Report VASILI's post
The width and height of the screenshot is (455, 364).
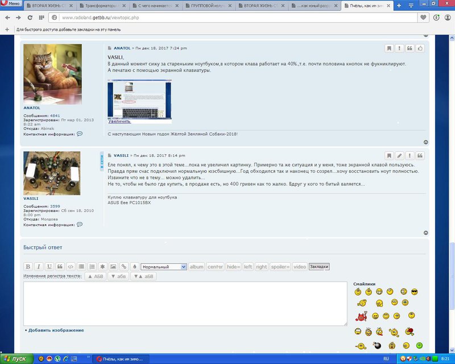pyautogui.click(x=409, y=156)
